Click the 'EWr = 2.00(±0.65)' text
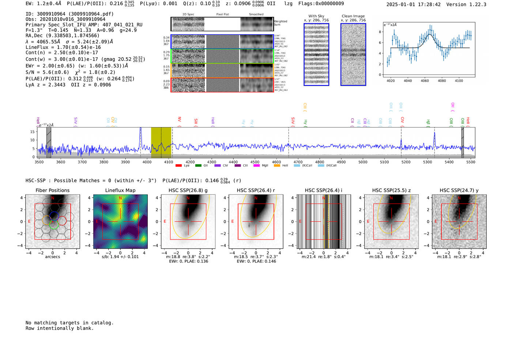This screenshot has height=348, width=512. [50, 66]
